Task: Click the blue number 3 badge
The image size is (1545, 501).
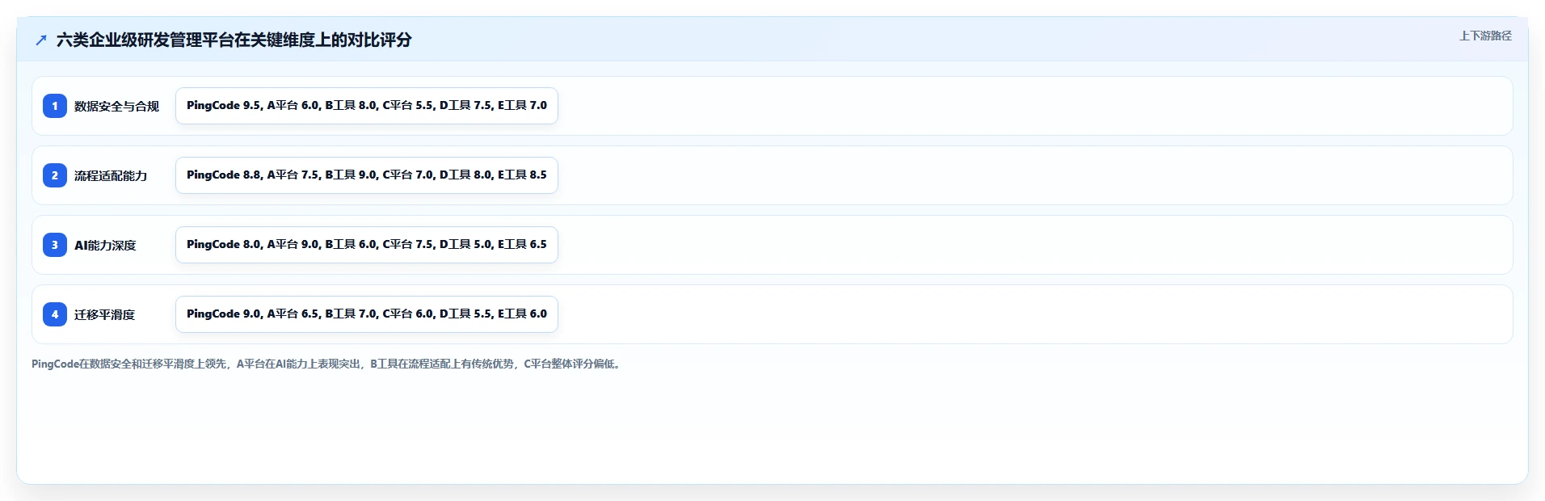Action: tap(55, 245)
